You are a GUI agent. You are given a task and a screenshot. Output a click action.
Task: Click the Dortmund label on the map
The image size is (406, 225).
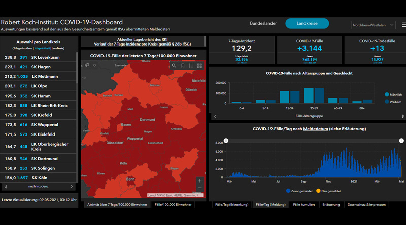[x=147, y=120]
